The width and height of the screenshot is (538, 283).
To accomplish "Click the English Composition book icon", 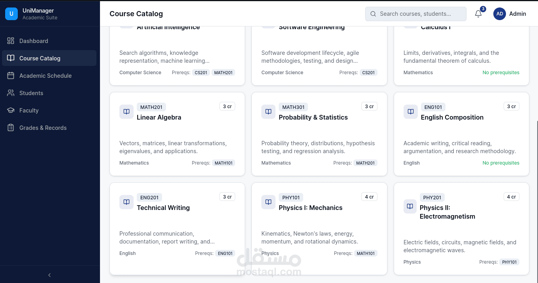I will tap(411, 112).
